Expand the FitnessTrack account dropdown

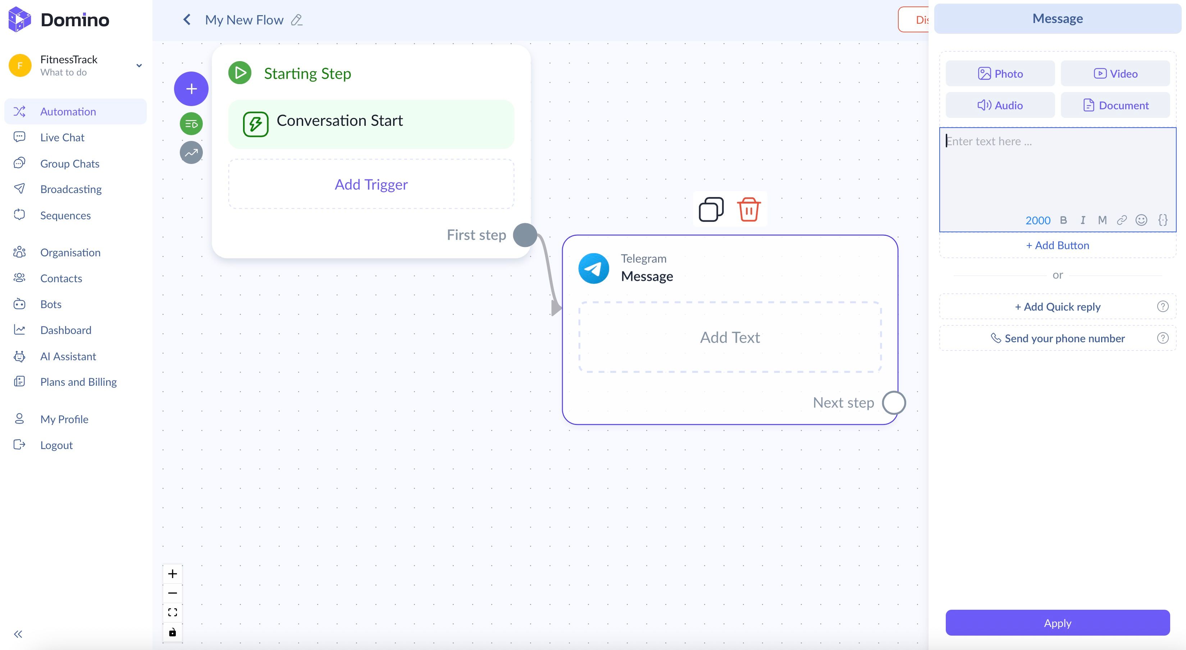(138, 65)
